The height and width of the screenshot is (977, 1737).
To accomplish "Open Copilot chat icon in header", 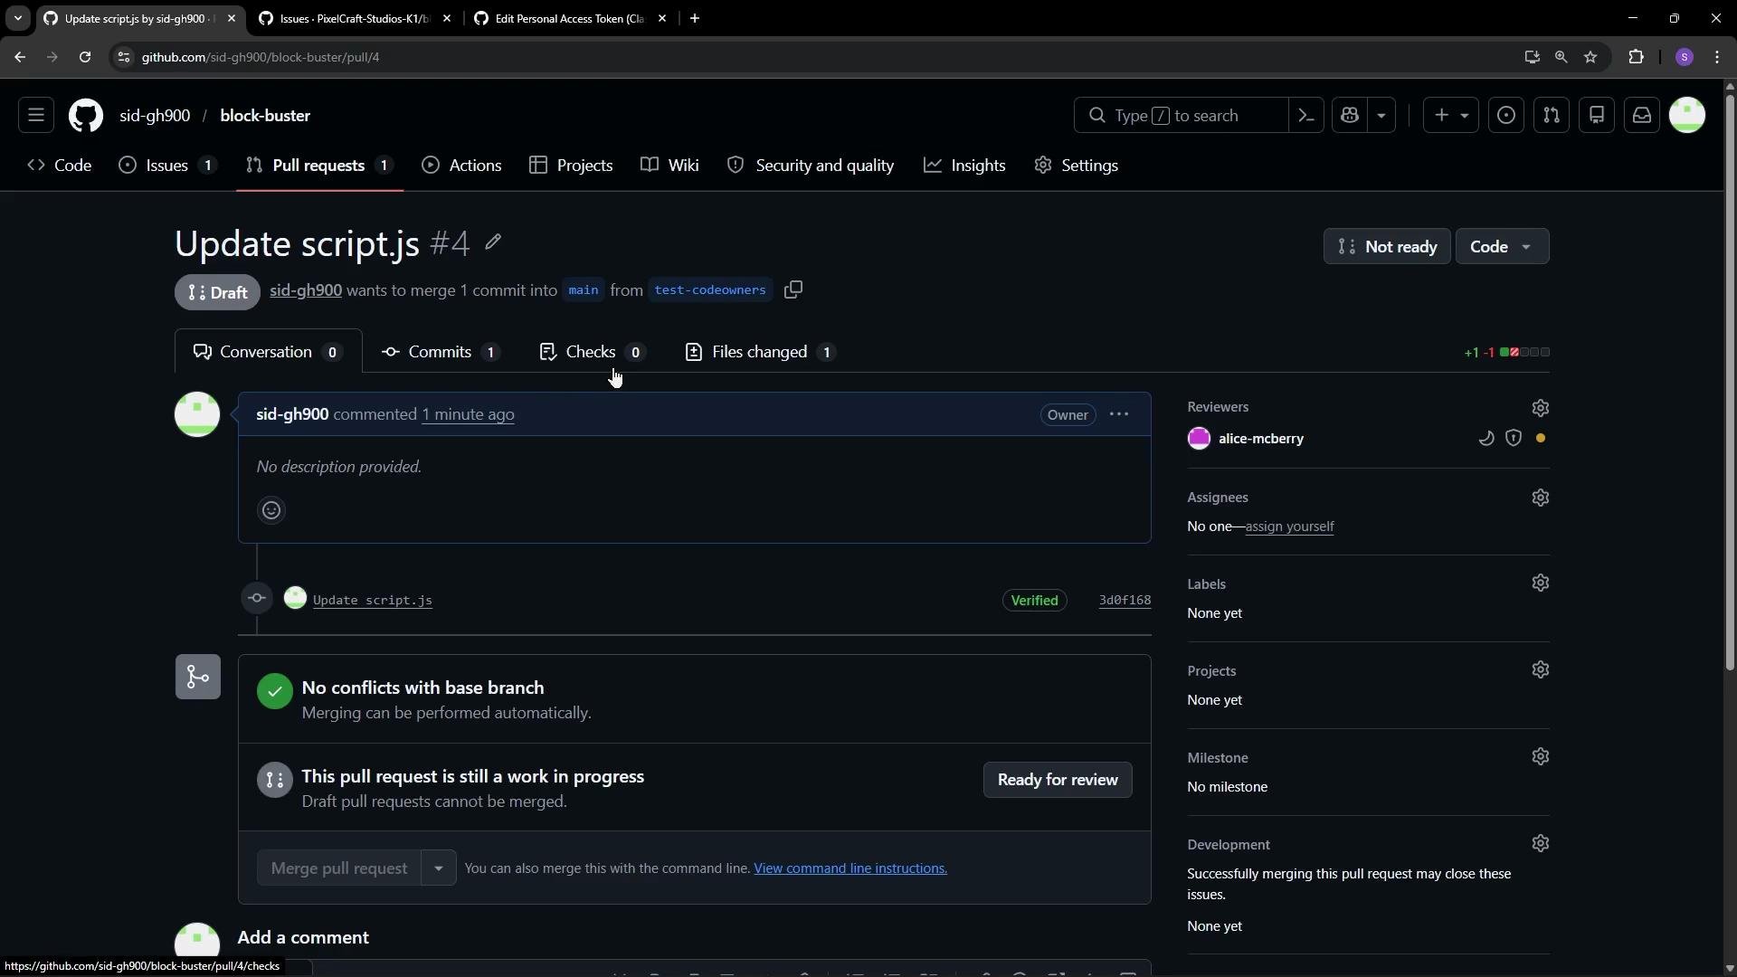I will [x=1350, y=116].
